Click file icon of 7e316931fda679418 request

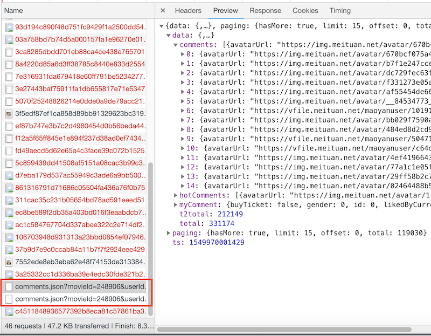pyautogui.click(x=9, y=77)
